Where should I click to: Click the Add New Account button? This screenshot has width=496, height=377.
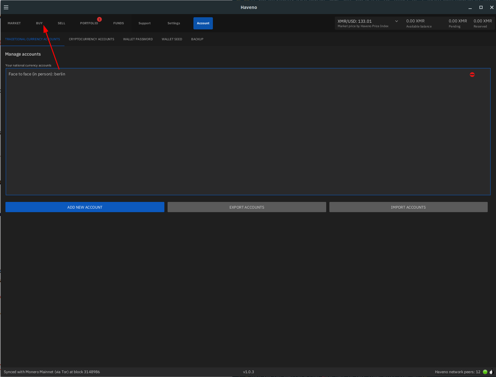coord(85,207)
